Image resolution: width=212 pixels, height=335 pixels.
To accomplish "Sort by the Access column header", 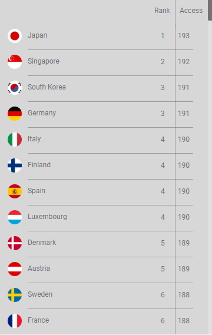I will coord(191,11).
